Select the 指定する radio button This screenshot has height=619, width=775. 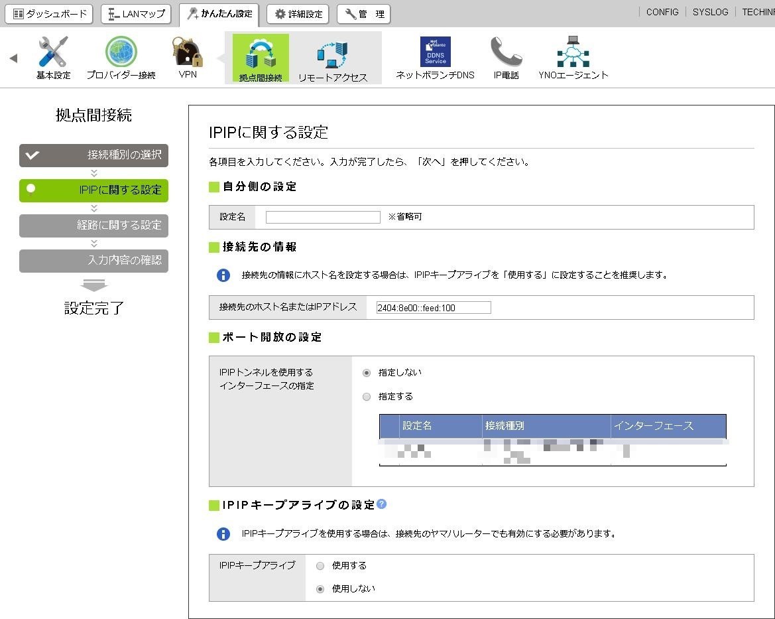tap(367, 397)
